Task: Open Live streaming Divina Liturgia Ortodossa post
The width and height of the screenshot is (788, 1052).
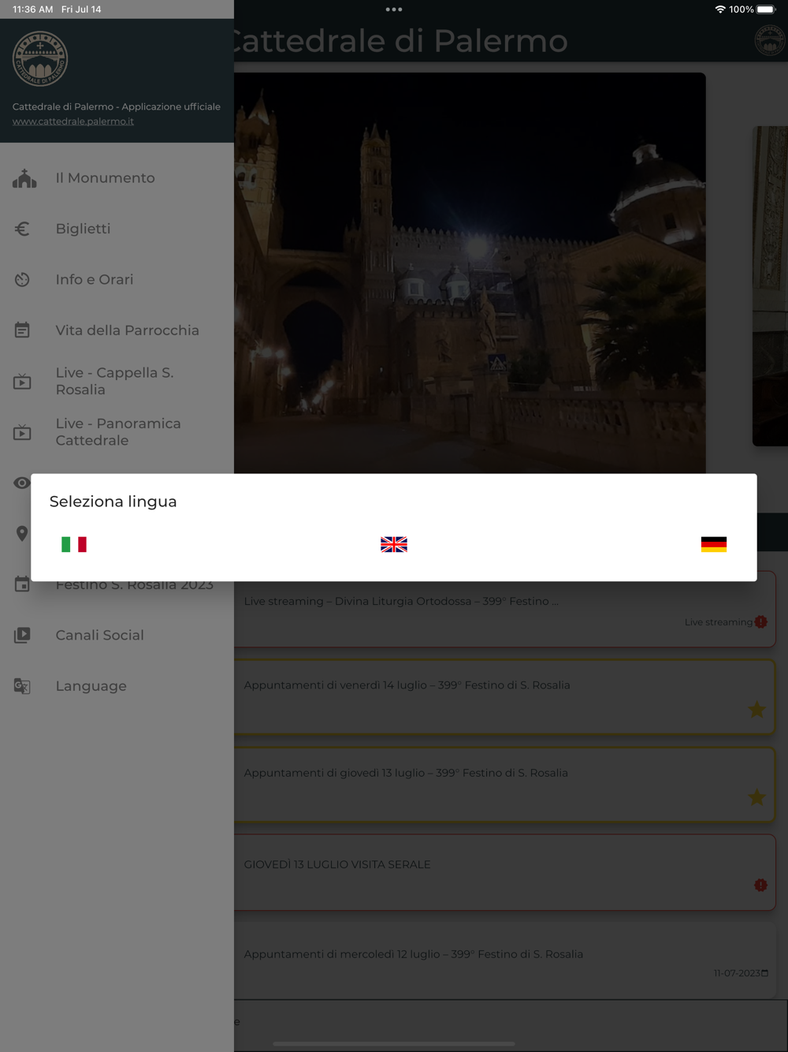Action: pos(504,609)
